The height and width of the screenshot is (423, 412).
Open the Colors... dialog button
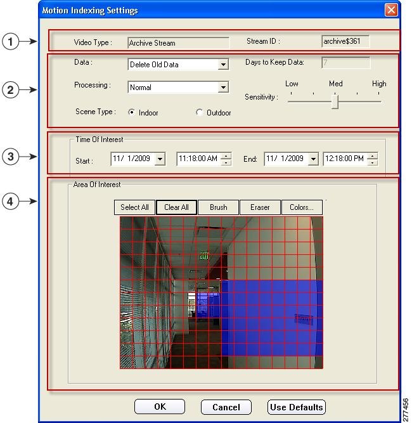click(302, 207)
